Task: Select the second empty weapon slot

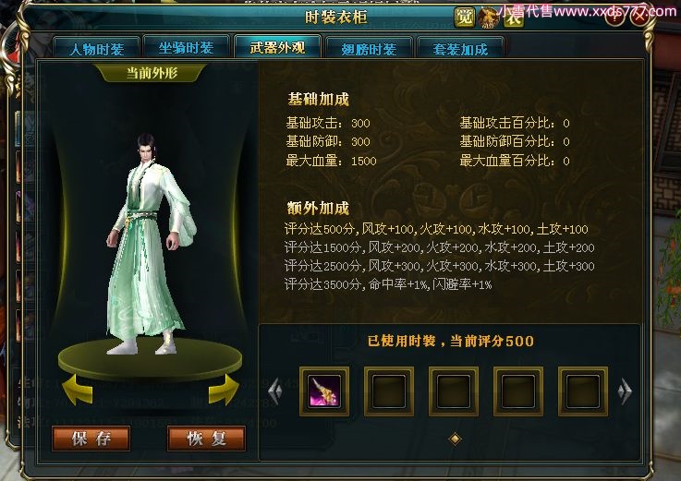Action: (454, 391)
